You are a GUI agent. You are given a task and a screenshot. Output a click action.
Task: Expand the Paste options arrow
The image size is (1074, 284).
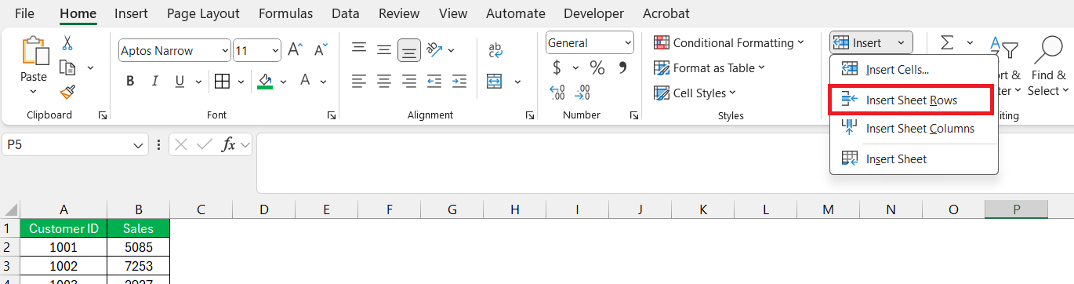(33, 92)
